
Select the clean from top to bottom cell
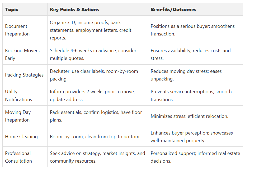point(95,137)
